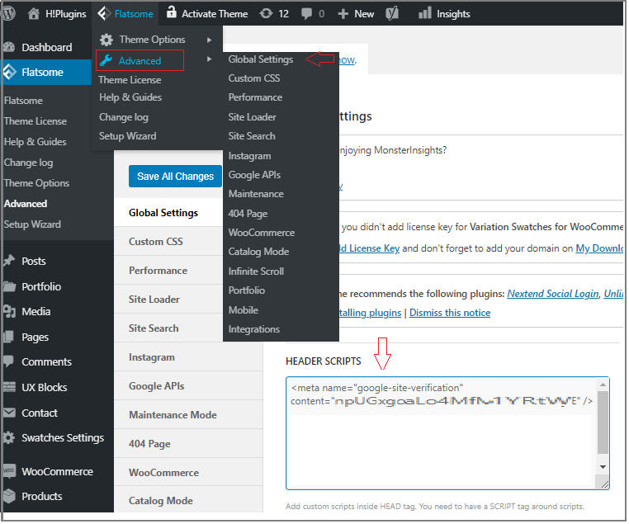
Task: Open Setup Wizard in Flatsome dropdown
Action: pos(128,136)
